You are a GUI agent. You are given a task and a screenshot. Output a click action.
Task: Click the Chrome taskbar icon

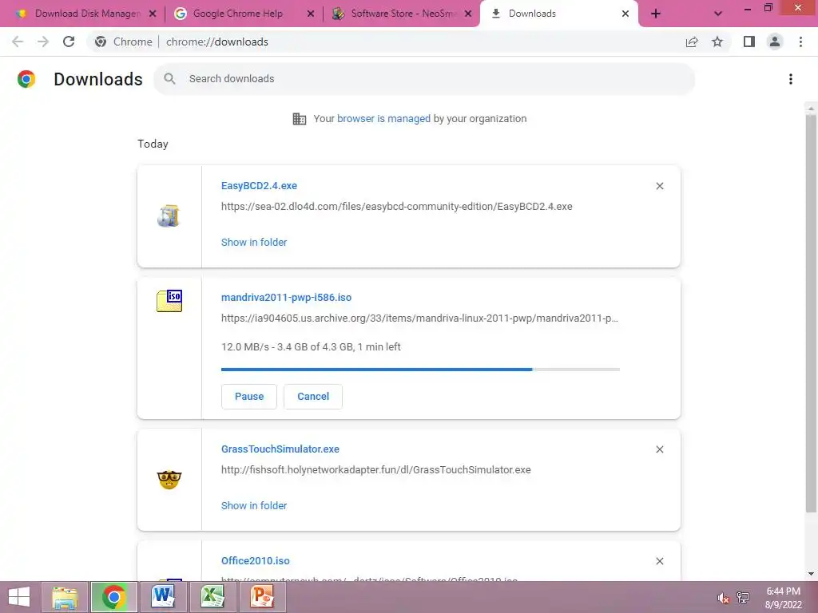point(113,597)
